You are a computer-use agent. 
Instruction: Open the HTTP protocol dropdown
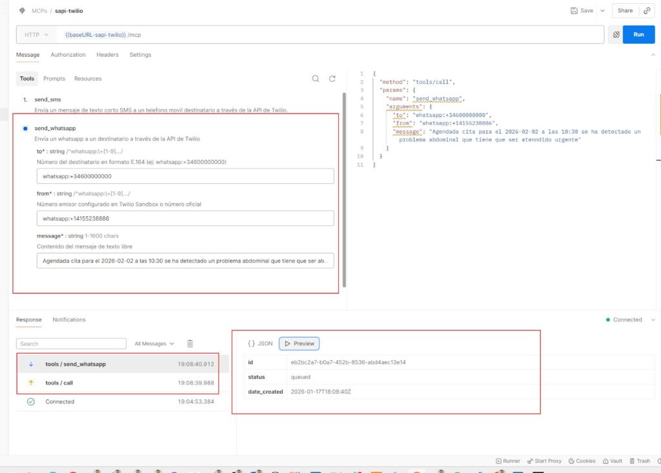tap(36, 35)
